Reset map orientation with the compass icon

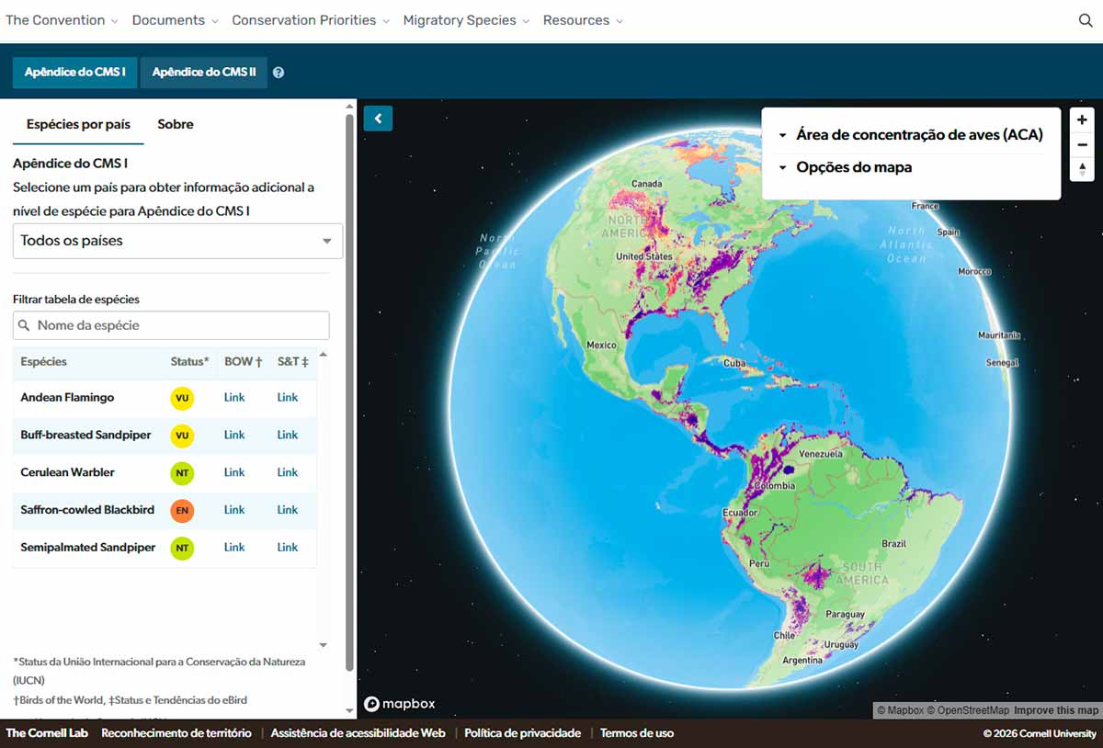1081,169
